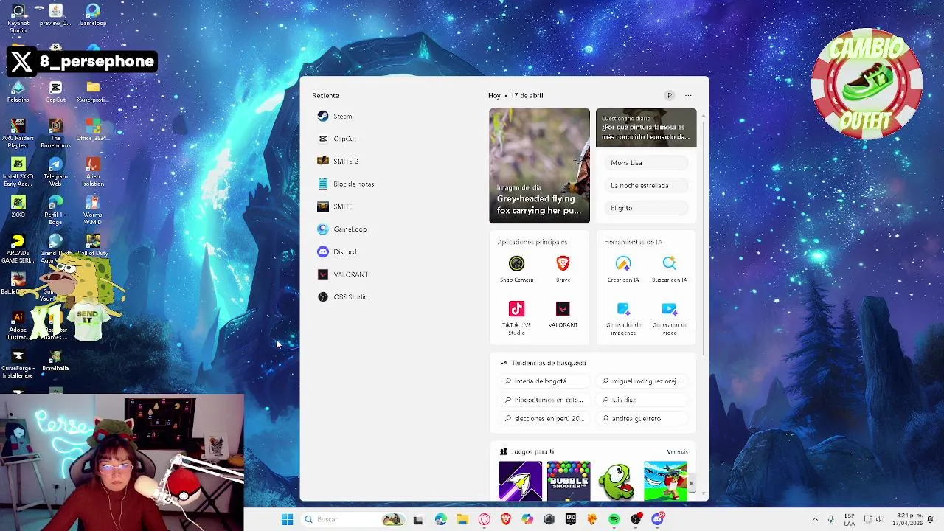Screen dimensions: 944x531
Task: Open the profile P button in widgets
Action: [670, 95]
